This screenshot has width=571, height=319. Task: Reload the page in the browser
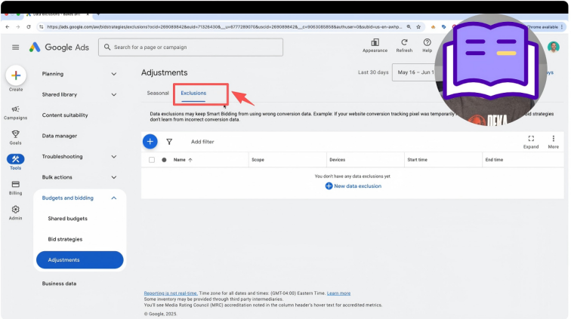[29, 27]
